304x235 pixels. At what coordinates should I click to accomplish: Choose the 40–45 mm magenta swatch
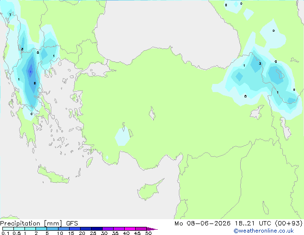coord(130,229)
